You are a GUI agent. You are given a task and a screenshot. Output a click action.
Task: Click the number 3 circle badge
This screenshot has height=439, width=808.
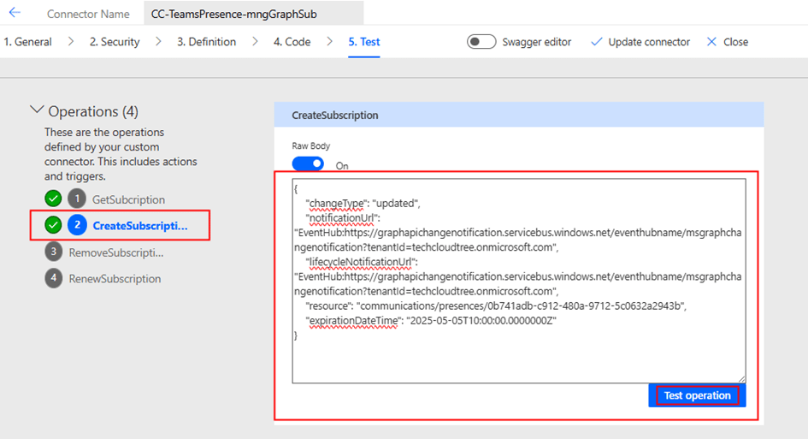(54, 252)
